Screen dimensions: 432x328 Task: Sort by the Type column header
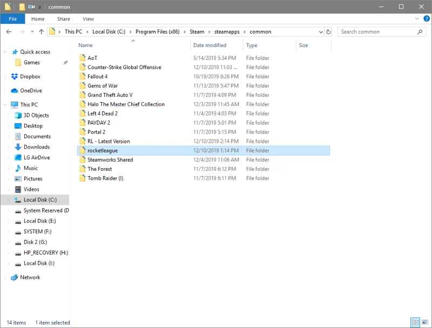coord(269,45)
